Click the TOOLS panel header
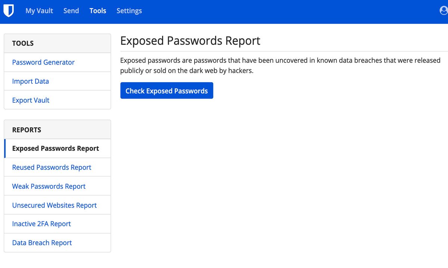This screenshot has width=448, height=268. [x=23, y=43]
